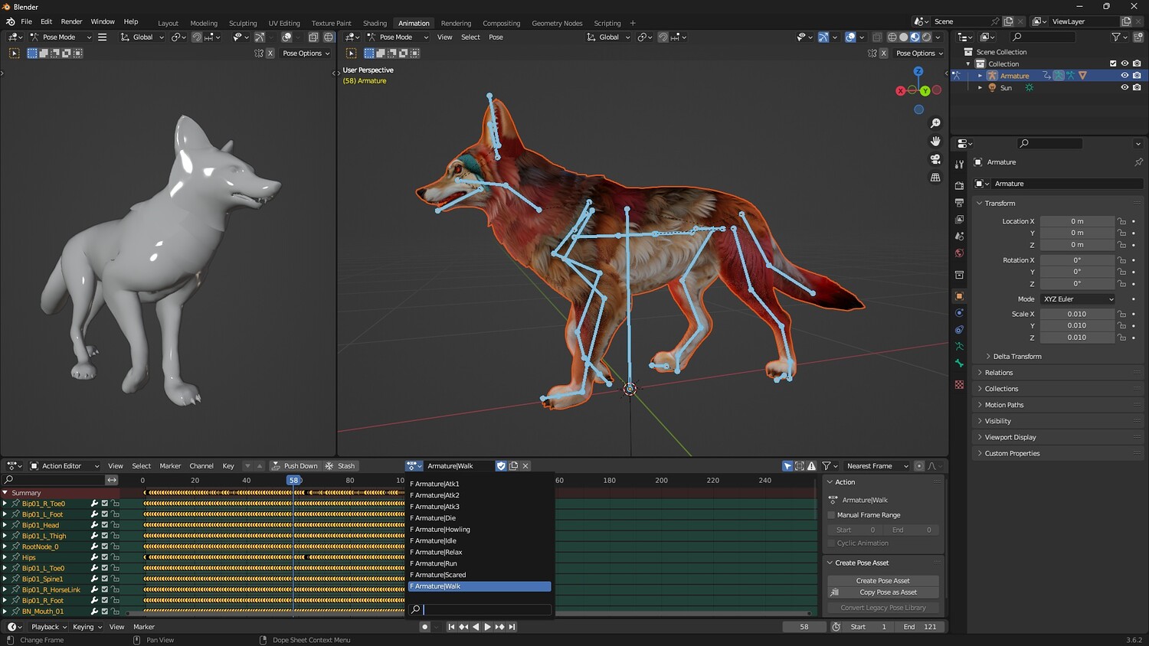Click Copy Pose as Asset
The image size is (1149, 646).
(883, 592)
